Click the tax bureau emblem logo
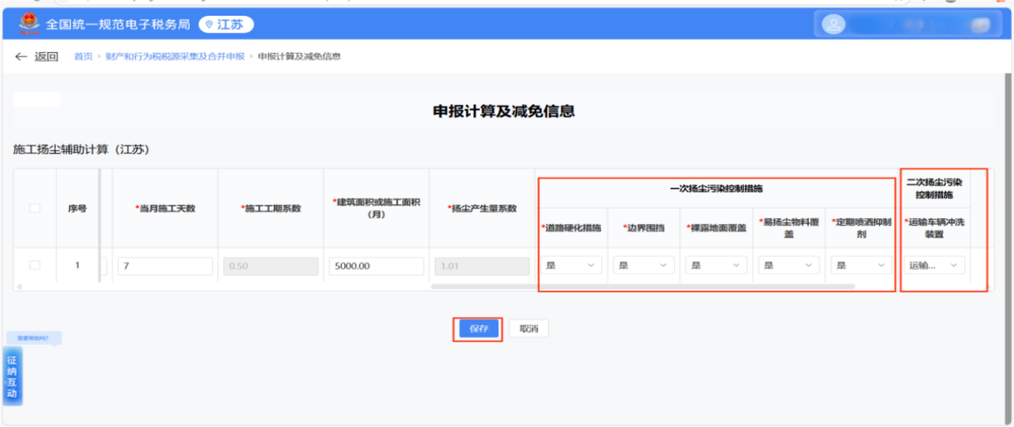Viewport: 1014px width, 427px height. [x=29, y=24]
